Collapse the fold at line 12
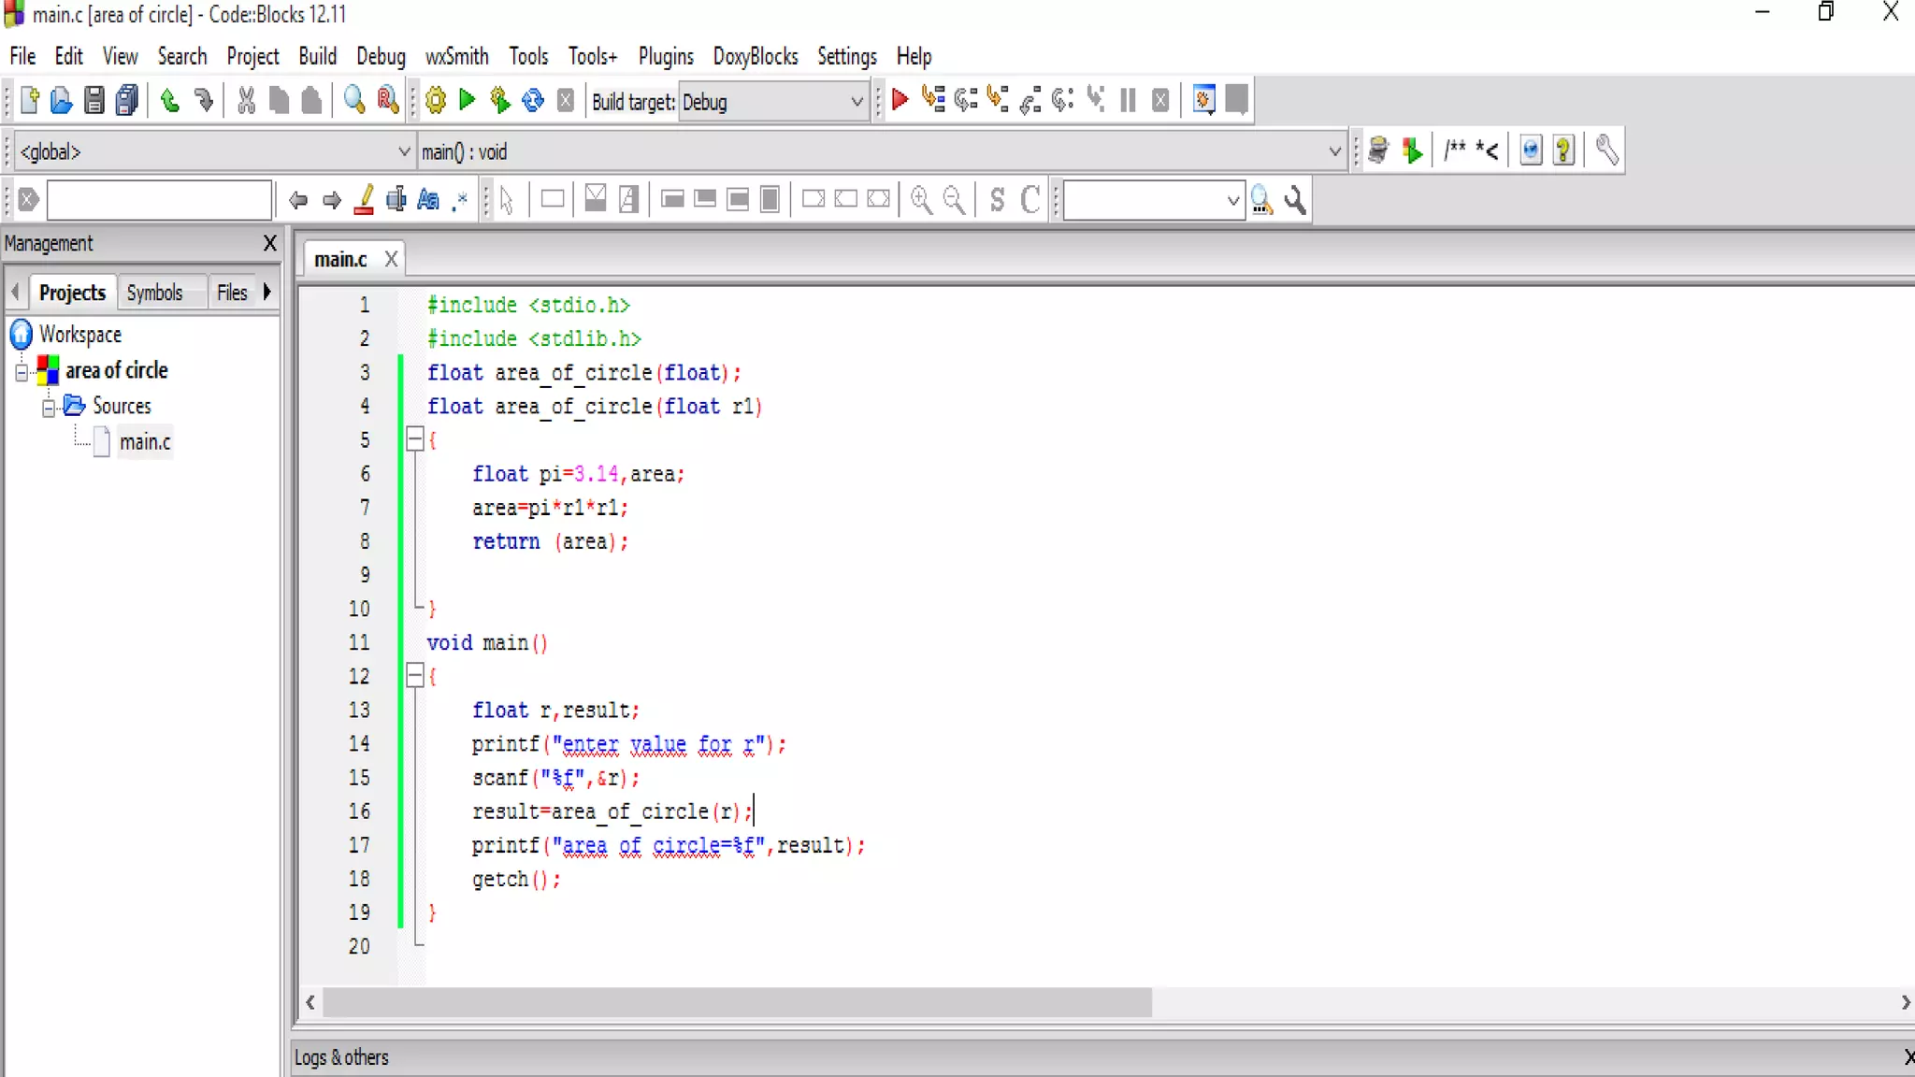Viewport: 1915px width, 1077px height. [415, 676]
